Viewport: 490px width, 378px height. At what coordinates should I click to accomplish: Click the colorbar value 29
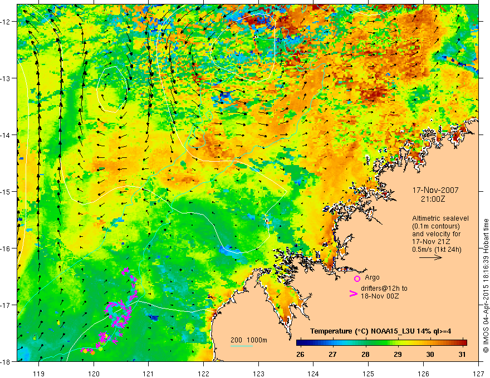(398, 354)
